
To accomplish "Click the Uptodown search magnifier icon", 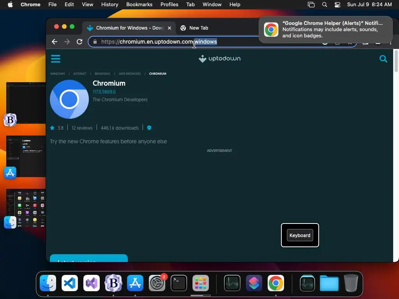I will click(x=383, y=59).
